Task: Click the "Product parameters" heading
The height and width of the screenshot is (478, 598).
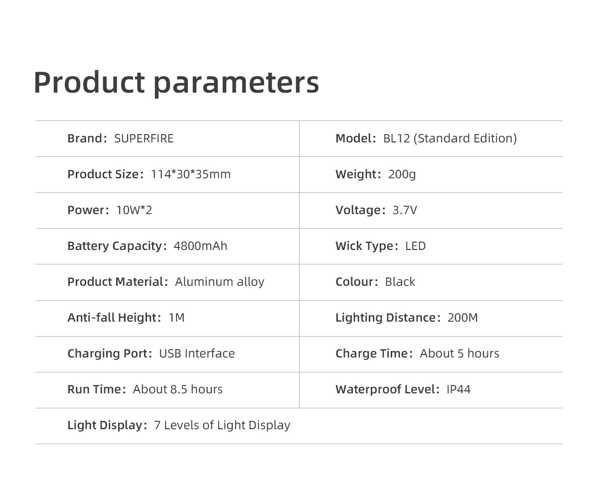Action: click(176, 82)
